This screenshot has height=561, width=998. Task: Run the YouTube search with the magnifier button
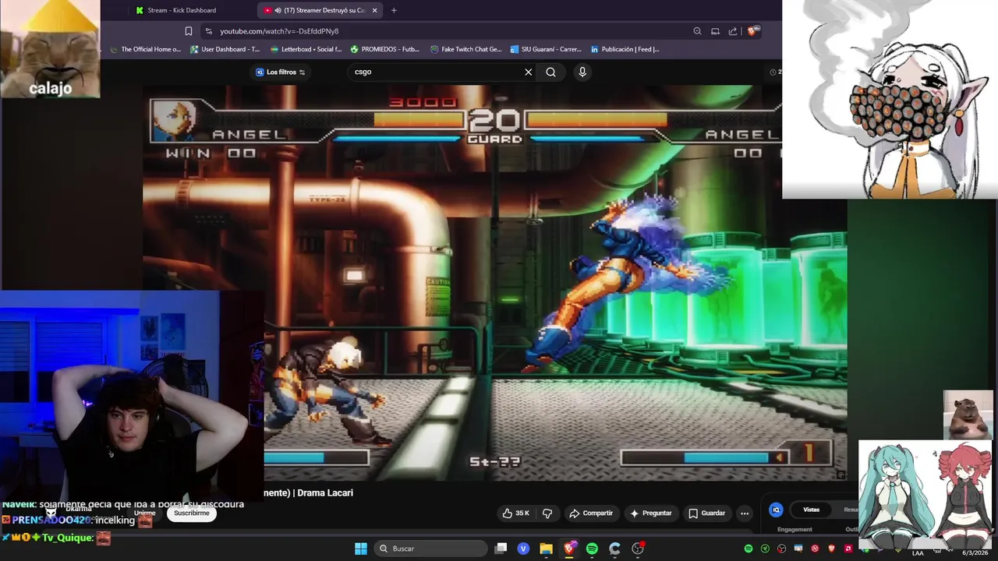(551, 72)
